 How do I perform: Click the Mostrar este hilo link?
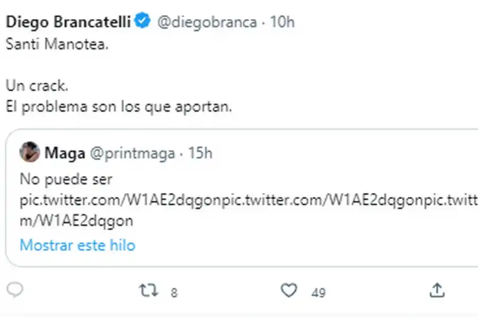[x=78, y=245]
